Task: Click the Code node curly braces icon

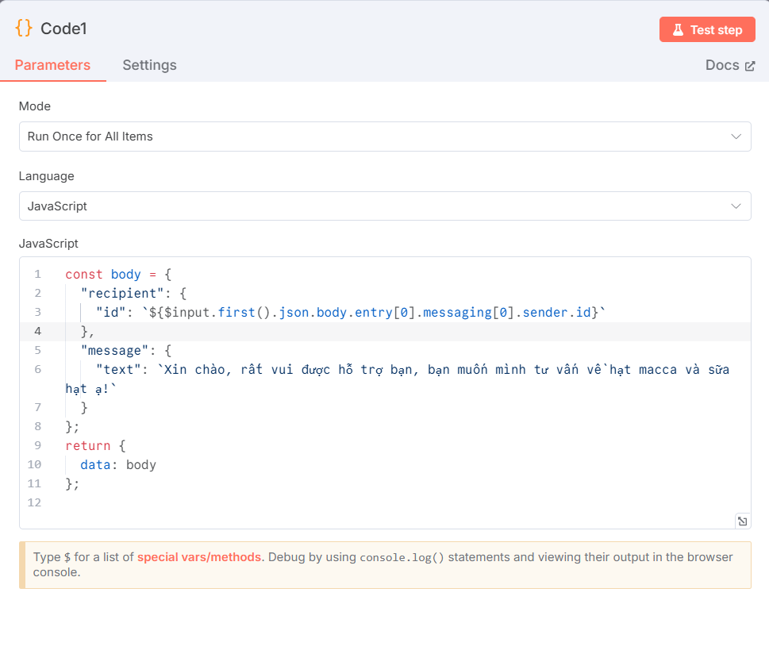Action: [24, 28]
